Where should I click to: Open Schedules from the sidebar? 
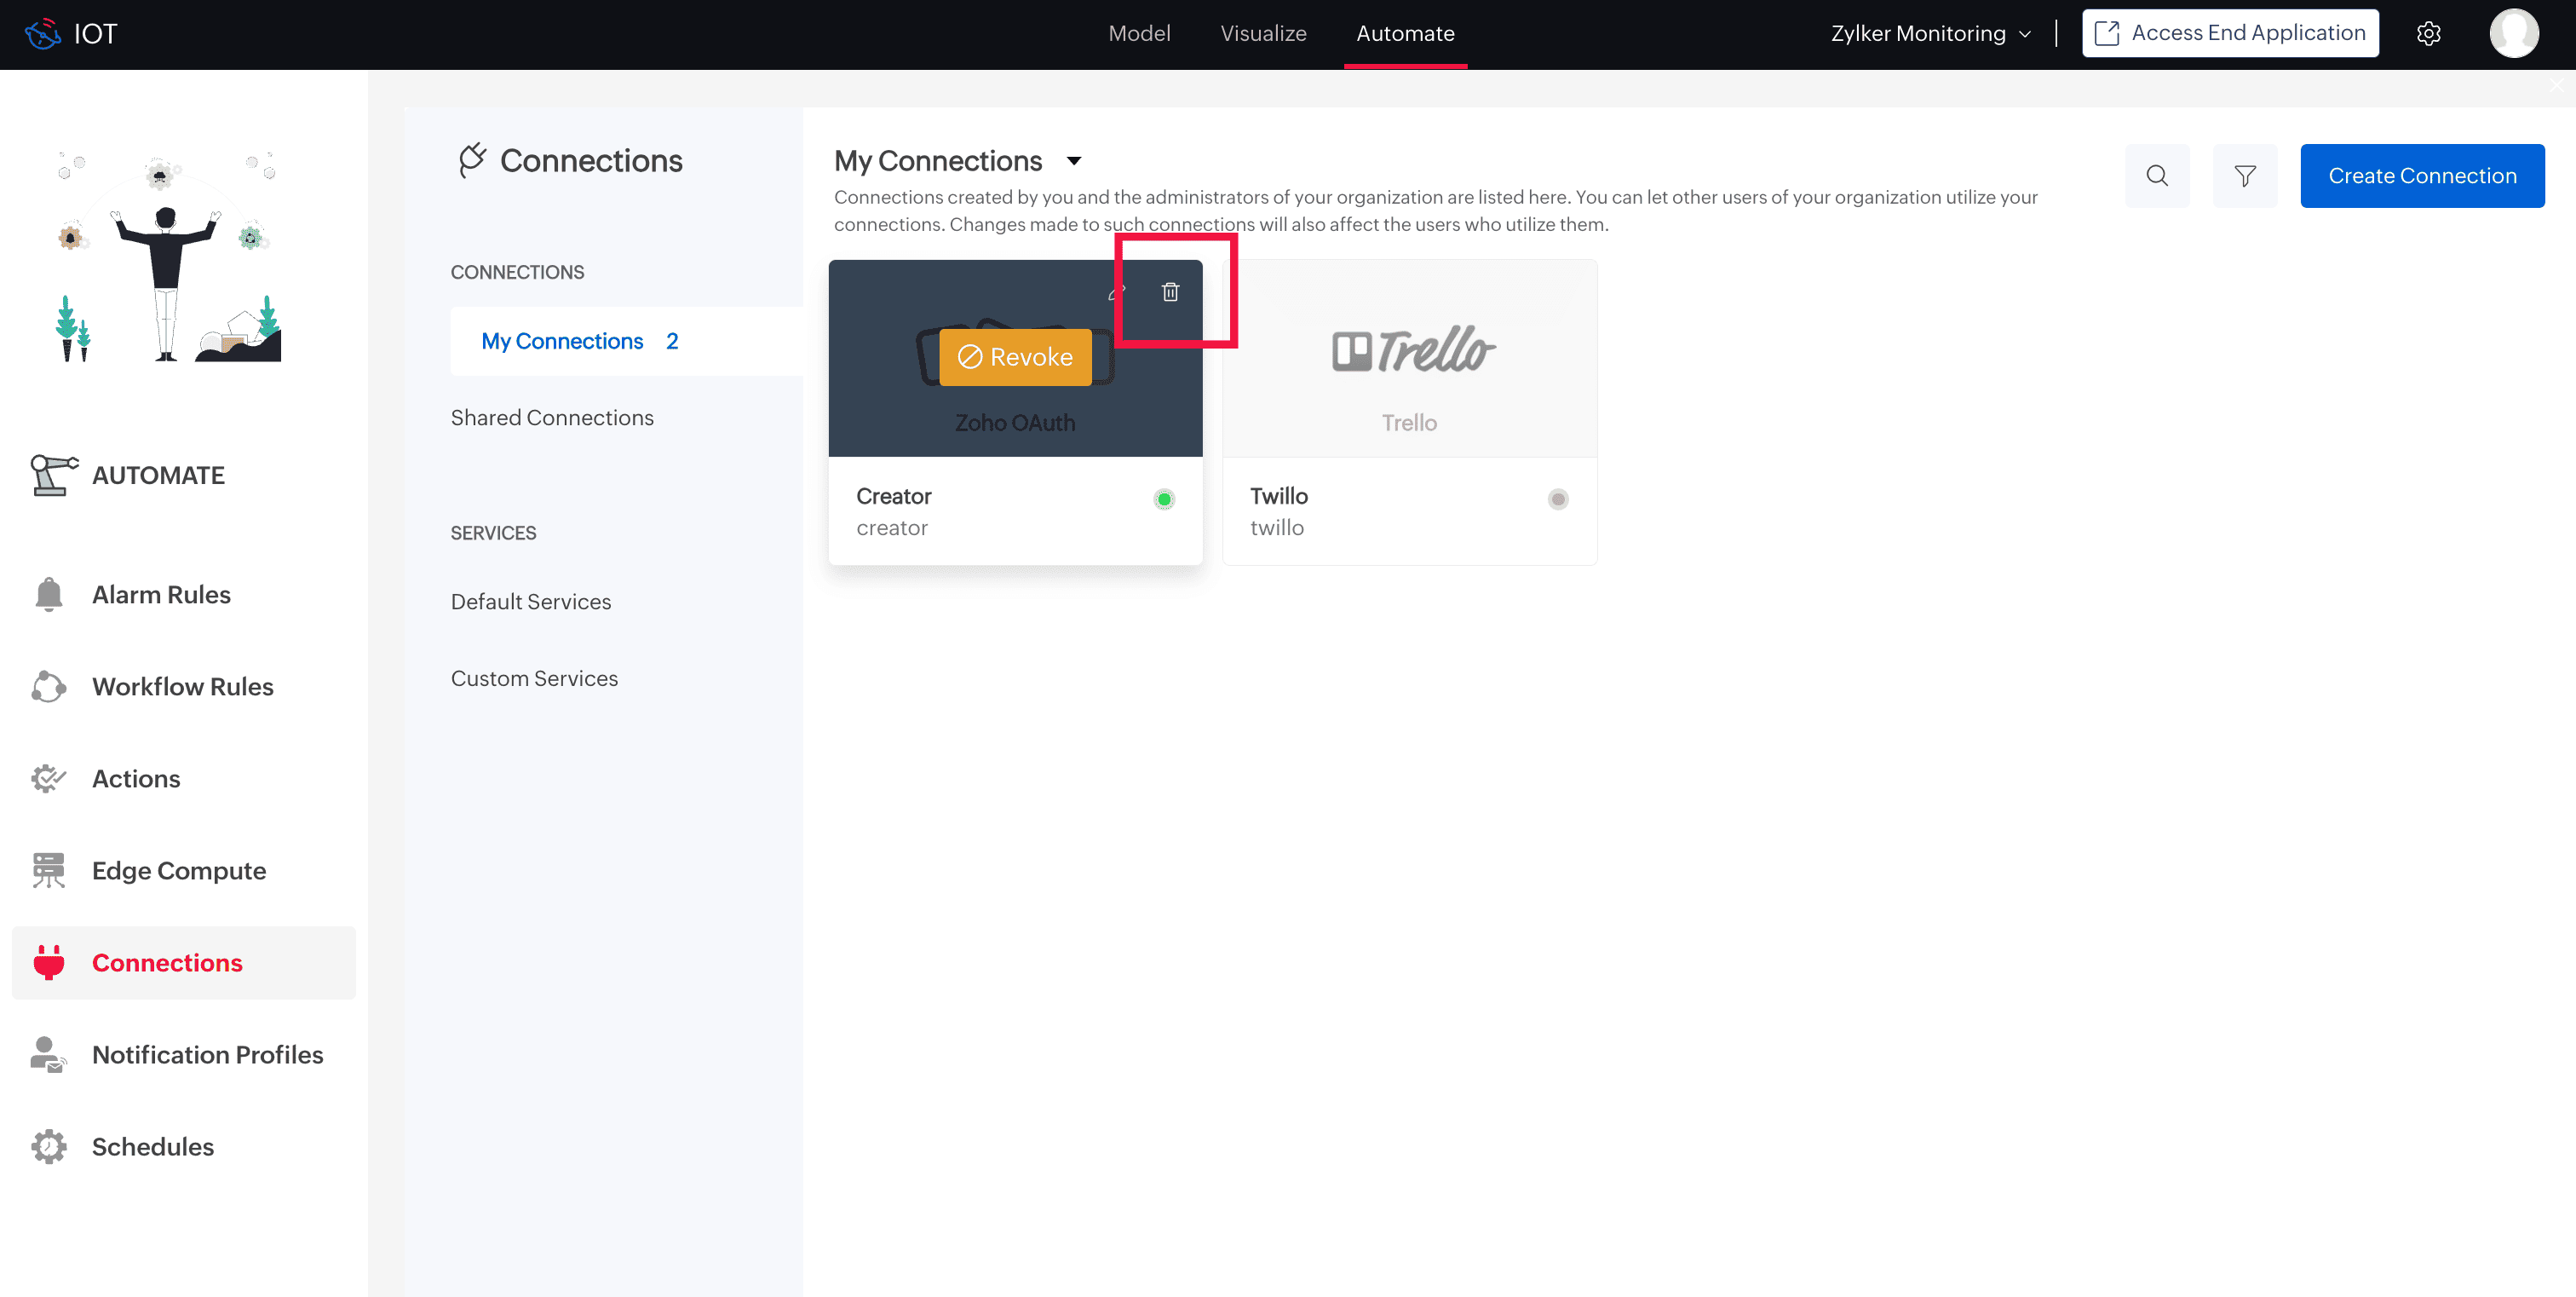(152, 1147)
